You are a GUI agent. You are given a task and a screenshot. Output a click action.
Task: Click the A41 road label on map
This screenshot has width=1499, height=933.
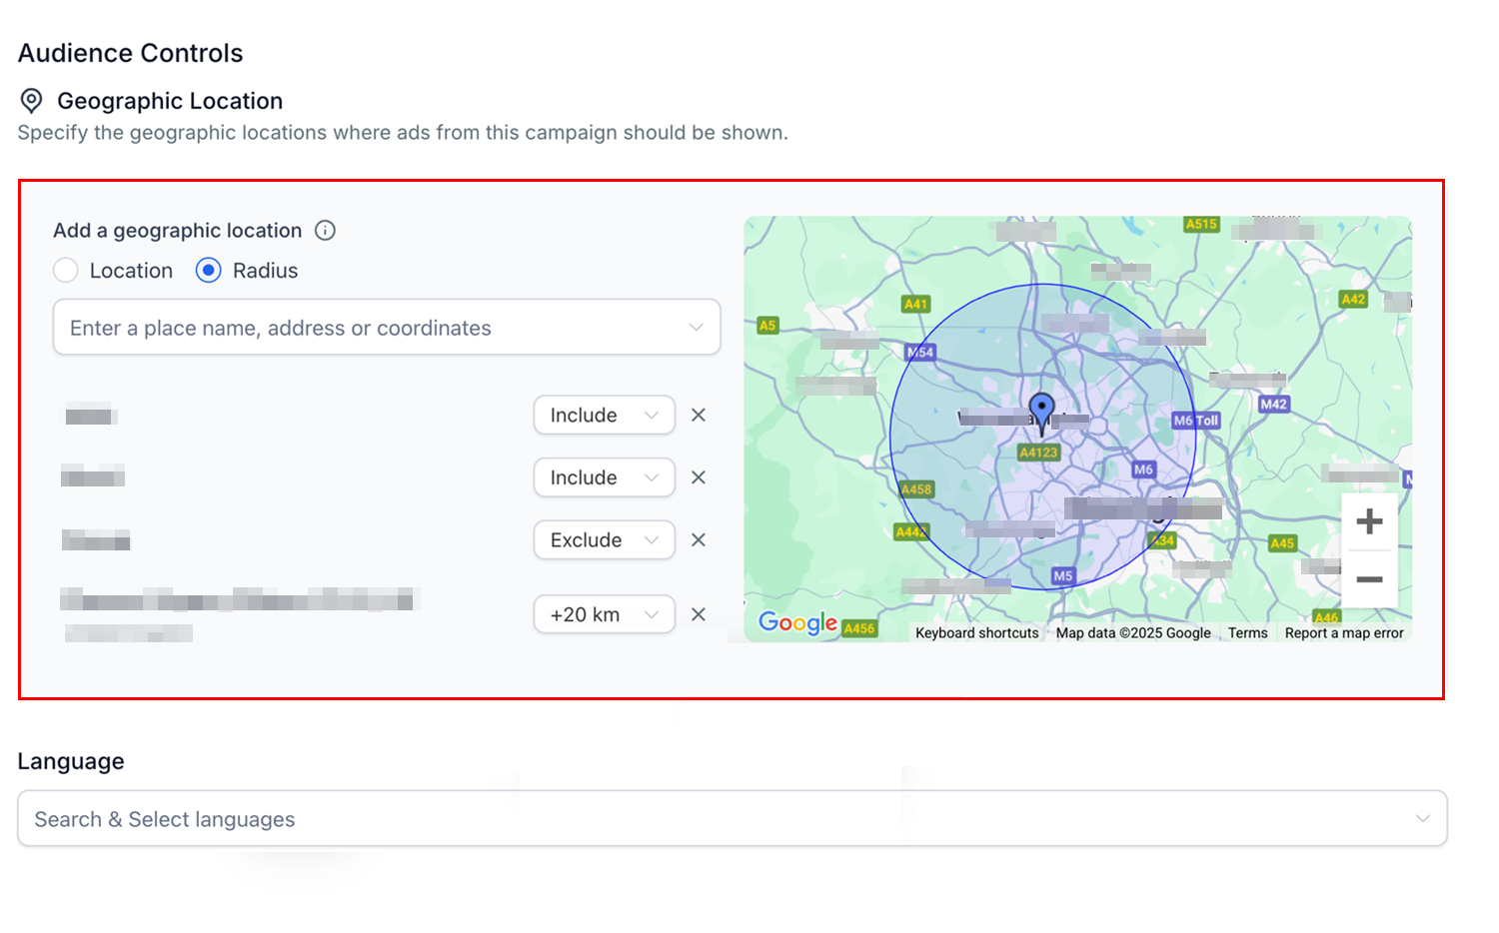pyautogui.click(x=915, y=304)
